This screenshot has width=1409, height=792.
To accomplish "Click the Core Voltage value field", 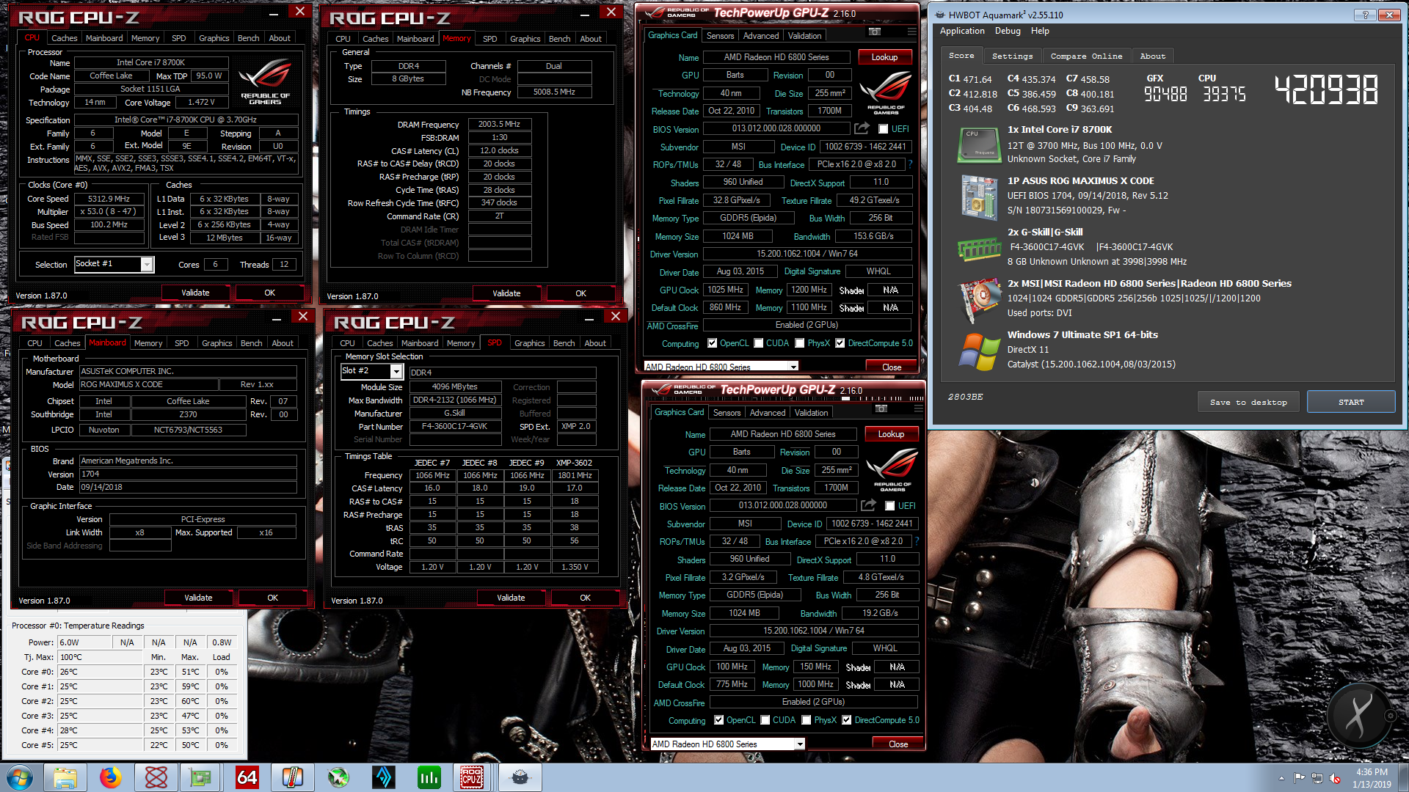I will click(x=202, y=103).
